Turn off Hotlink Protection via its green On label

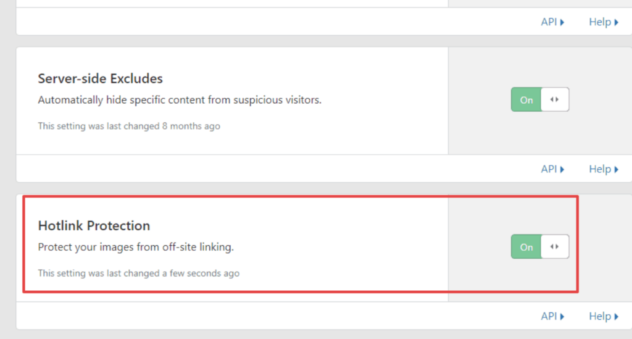tap(526, 246)
